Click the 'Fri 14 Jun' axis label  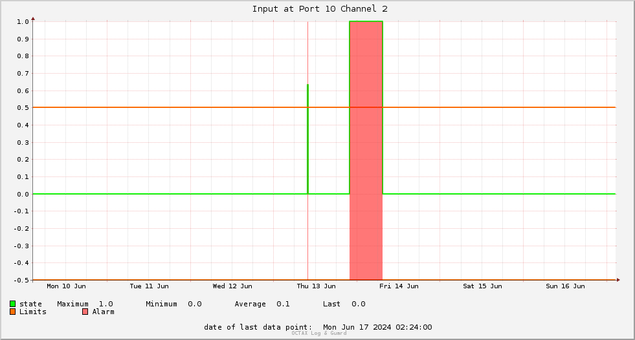399,286
